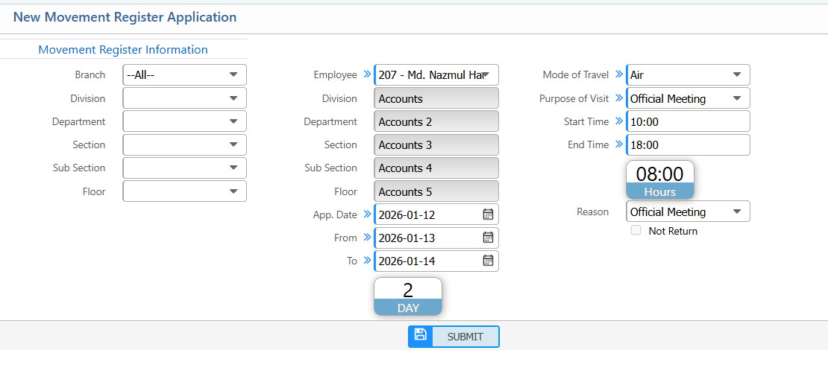
Task: Tick the Not Return checkbox
Action: coord(636,230)
